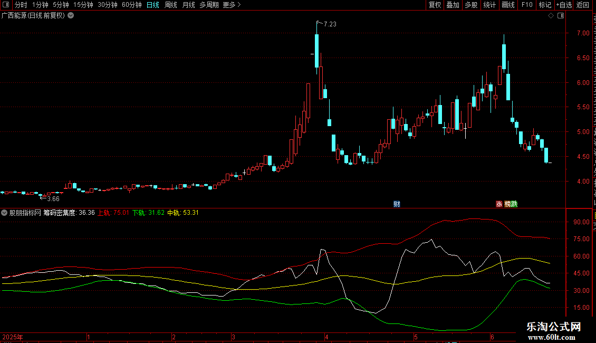Click the orange 榜 marker icon
596x343 pixels.
point(507,204)
